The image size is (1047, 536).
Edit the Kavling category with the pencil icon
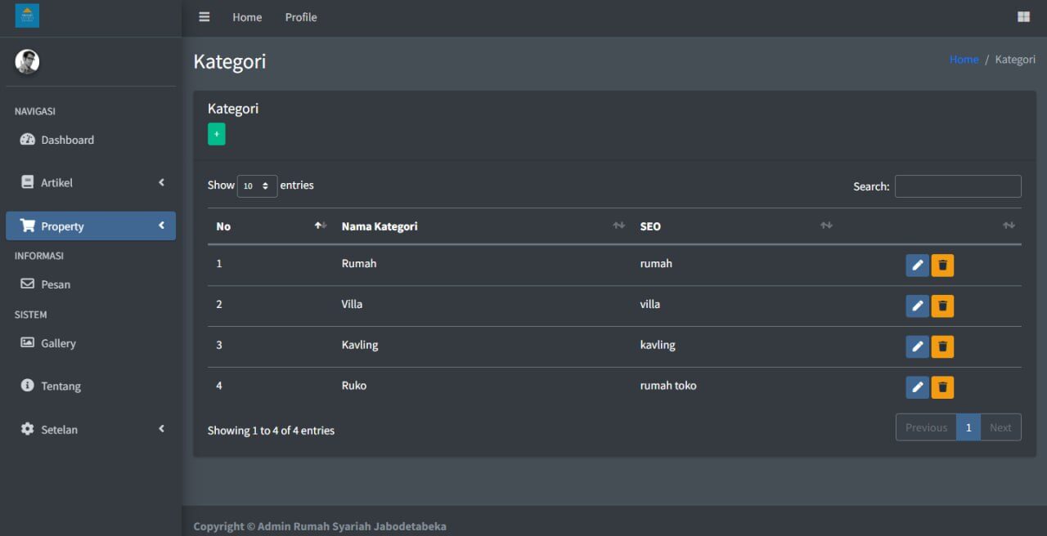click(x=917, y=347)
